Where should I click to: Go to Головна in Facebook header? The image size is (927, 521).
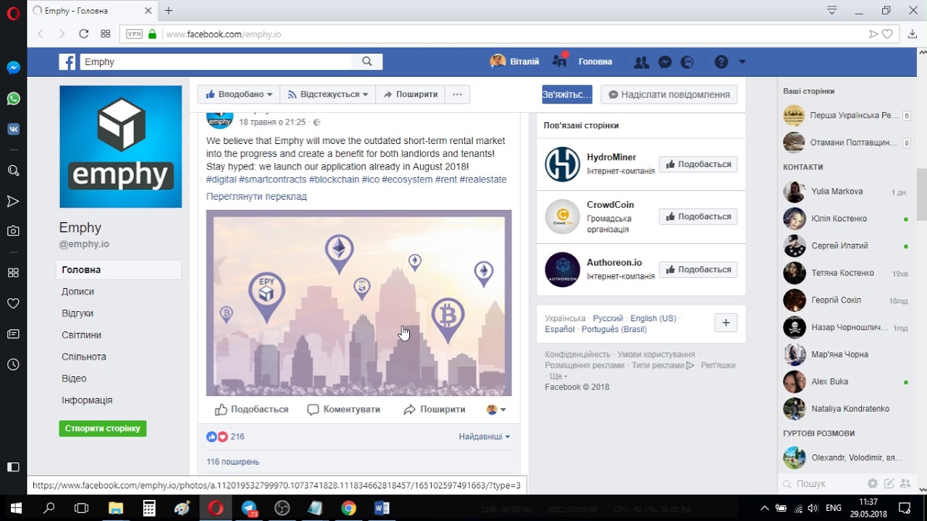coord(595,62)
